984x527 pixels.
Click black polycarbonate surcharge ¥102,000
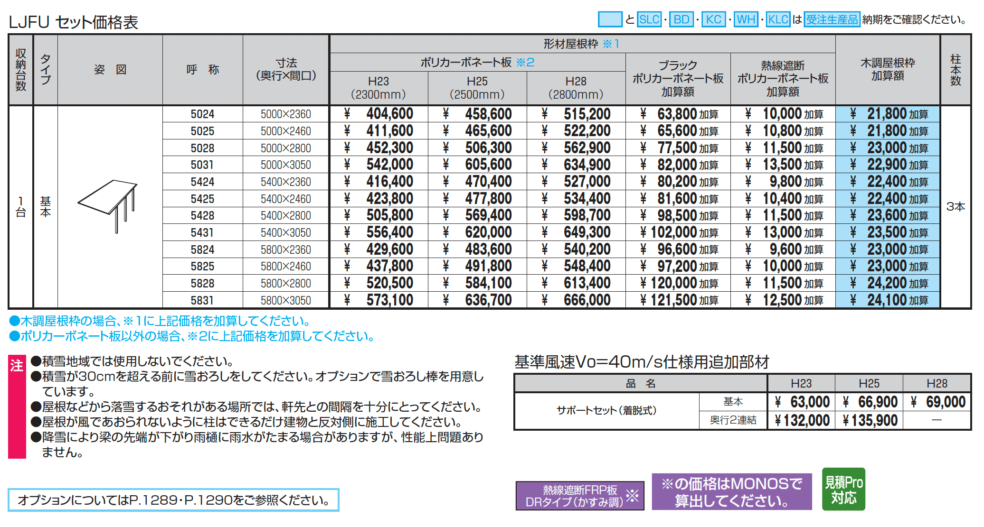(678, 232)
